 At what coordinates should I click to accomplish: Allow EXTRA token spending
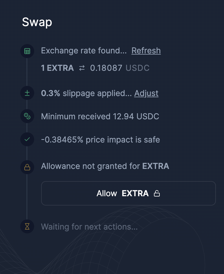128,193
